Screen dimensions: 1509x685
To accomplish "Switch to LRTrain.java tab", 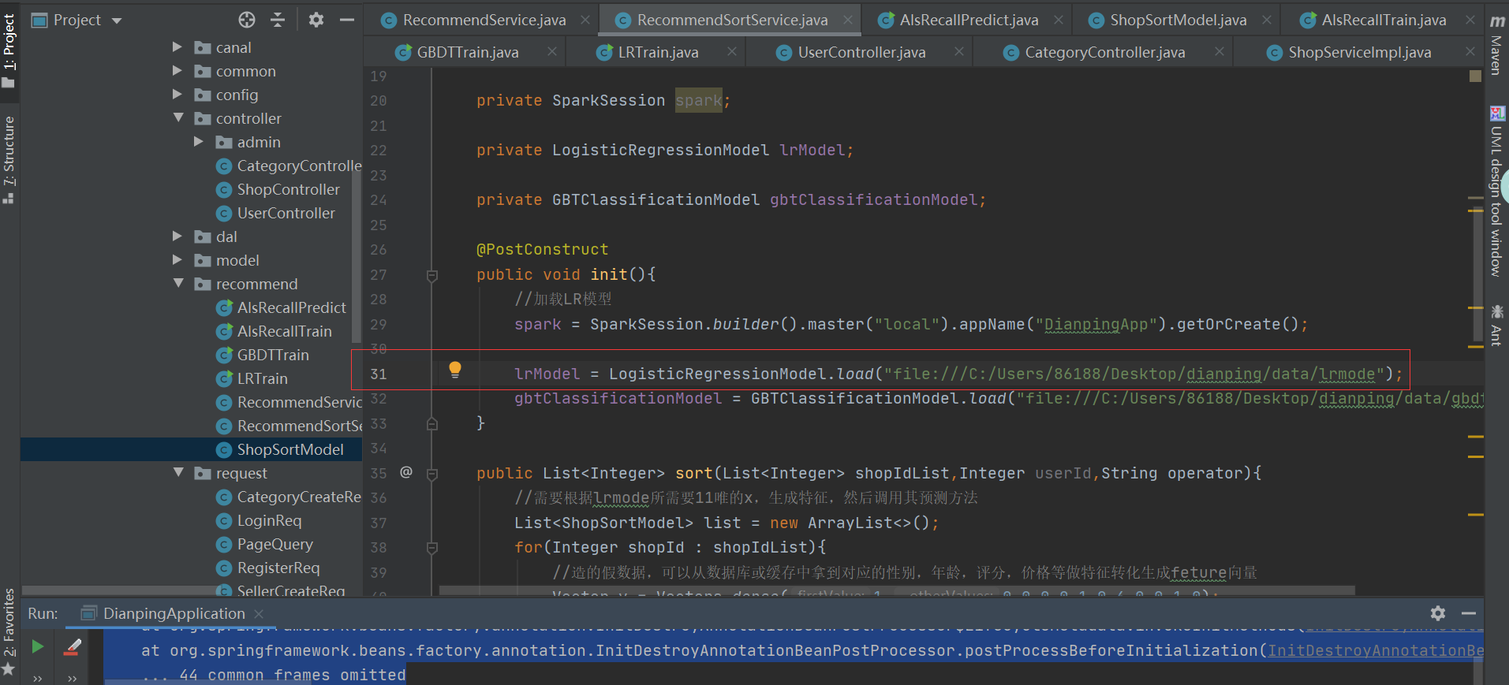I will tap(658, 53).
